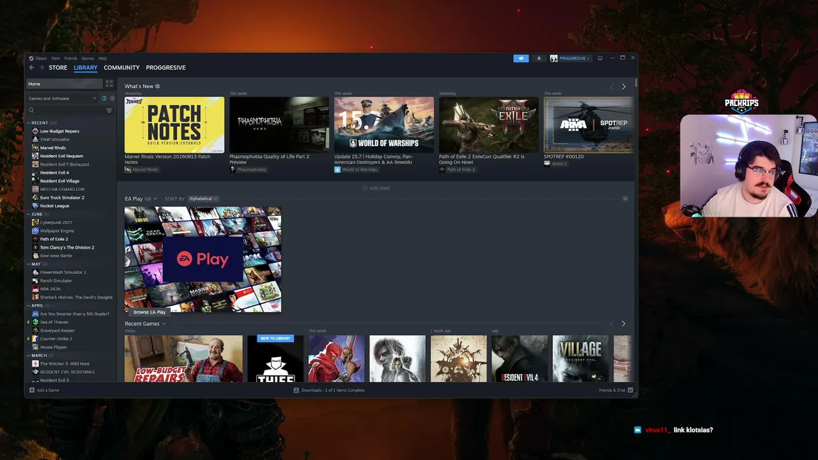Open the Help menu
Image resolution: width=818 pixels, height=460 pixels.
click(102, 58)
